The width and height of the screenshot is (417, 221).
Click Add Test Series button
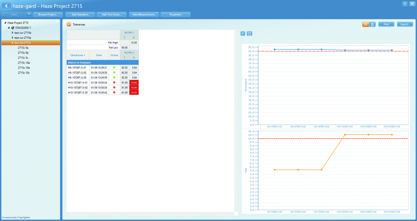pos(112,15)
